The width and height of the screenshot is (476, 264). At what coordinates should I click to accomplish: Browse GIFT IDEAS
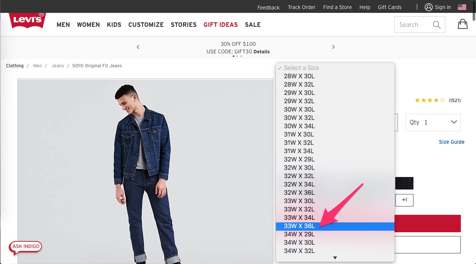pyautogui.click(x=221, y=25)
